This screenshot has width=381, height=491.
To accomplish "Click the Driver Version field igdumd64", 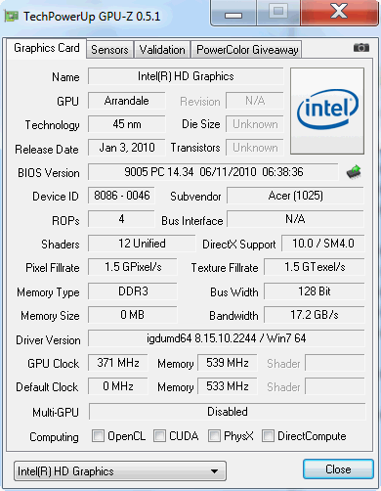I will (x=227, y=338).
